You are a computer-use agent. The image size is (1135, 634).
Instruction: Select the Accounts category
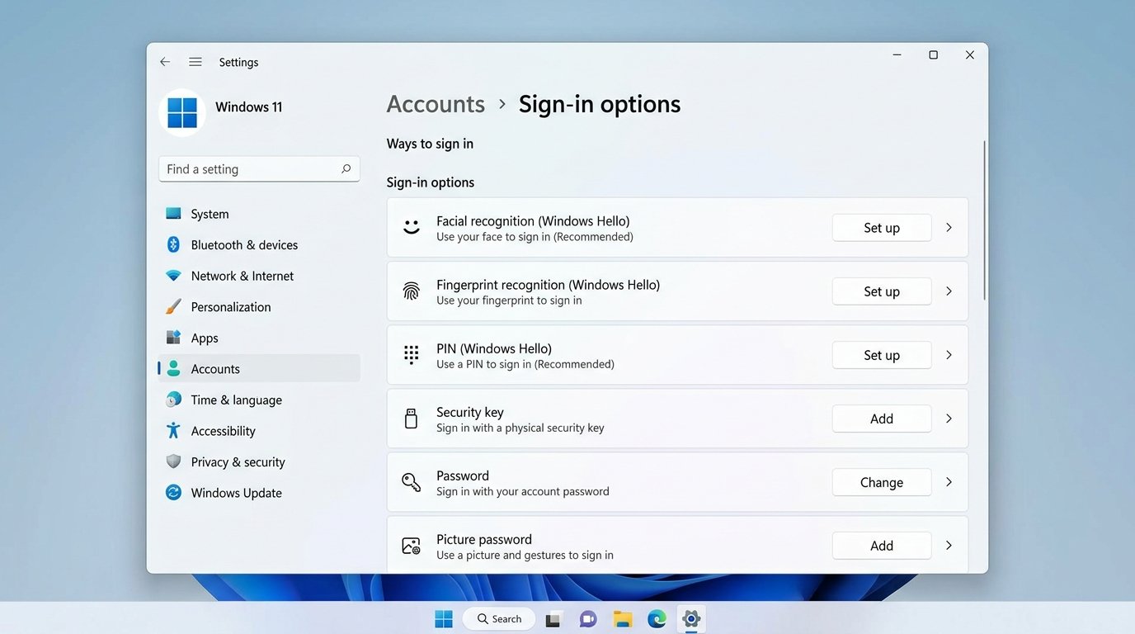259,368
